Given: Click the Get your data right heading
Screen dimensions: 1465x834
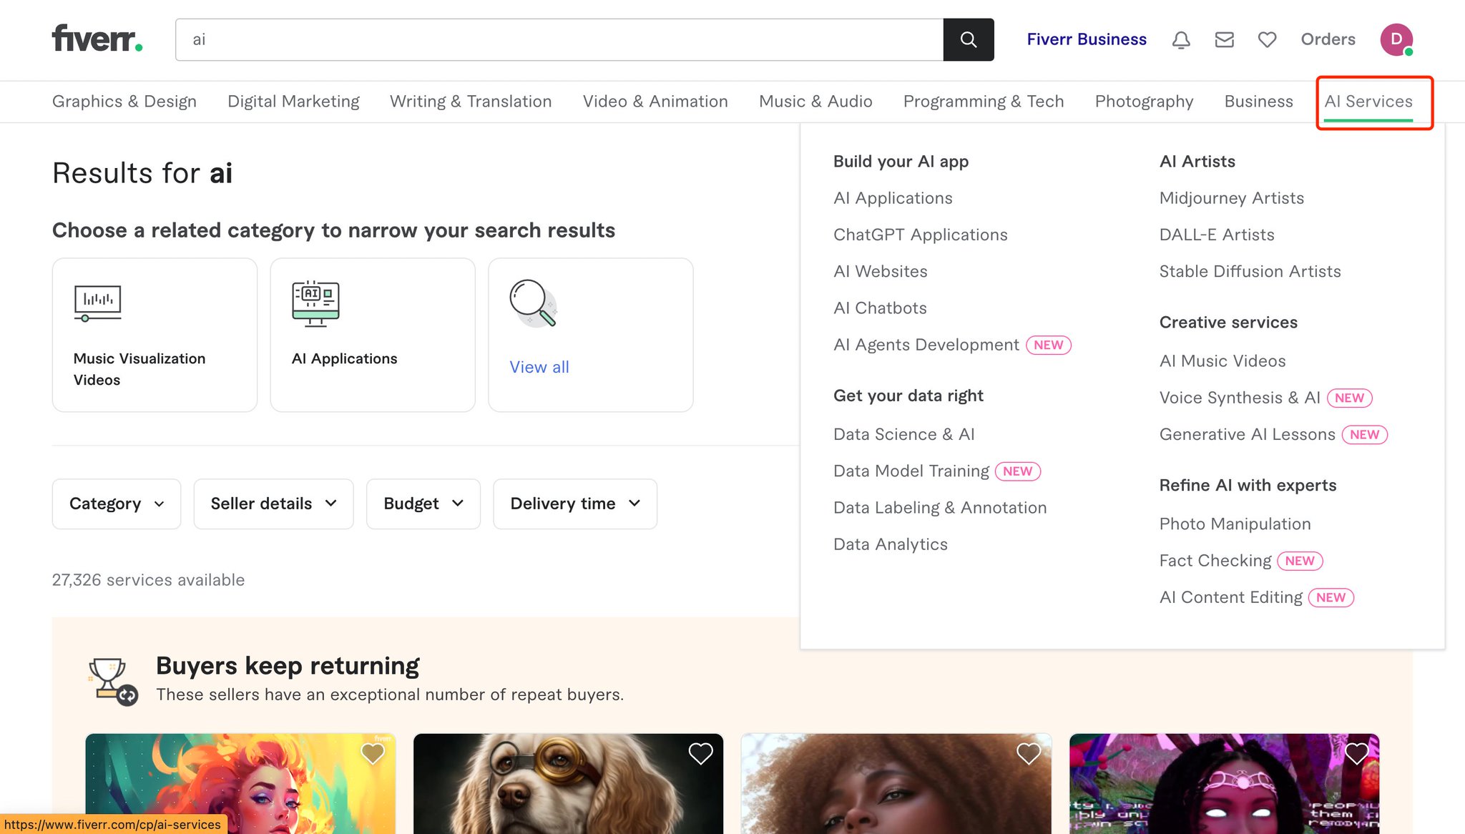Looking at the screenshot, I should (x=908, y=396).
